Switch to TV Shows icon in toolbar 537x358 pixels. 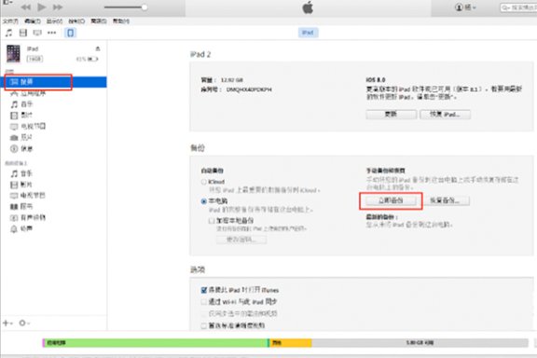[x=37, y=33]
